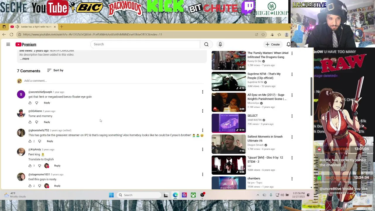Open more options for the chambers video
Viewport: 375px width, 211px height.
292,179
